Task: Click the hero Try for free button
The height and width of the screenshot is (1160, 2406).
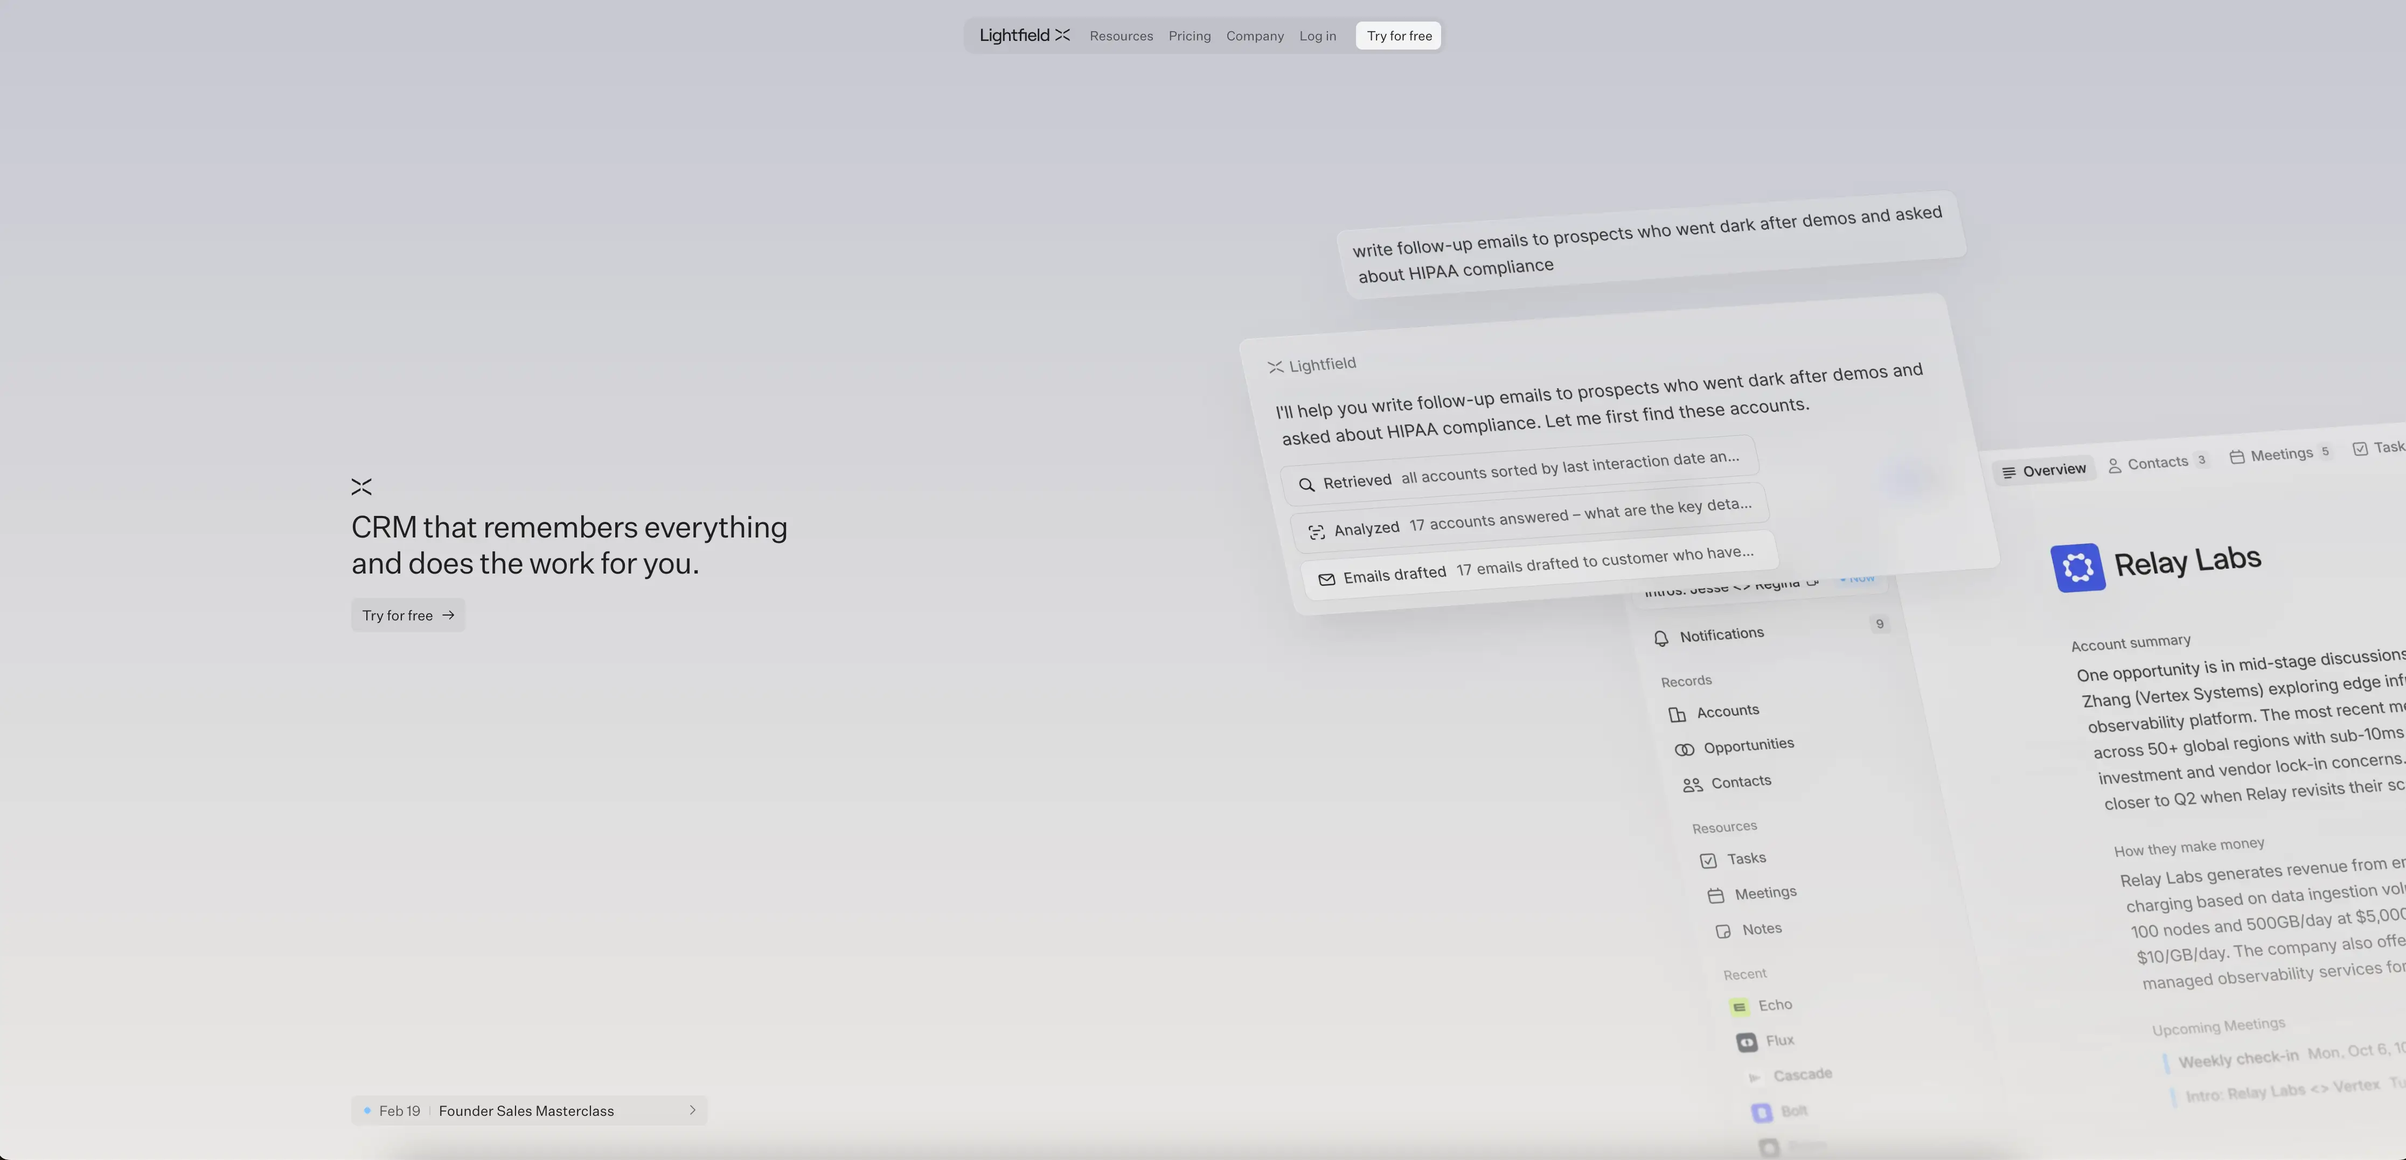Action: coord(408,616)
